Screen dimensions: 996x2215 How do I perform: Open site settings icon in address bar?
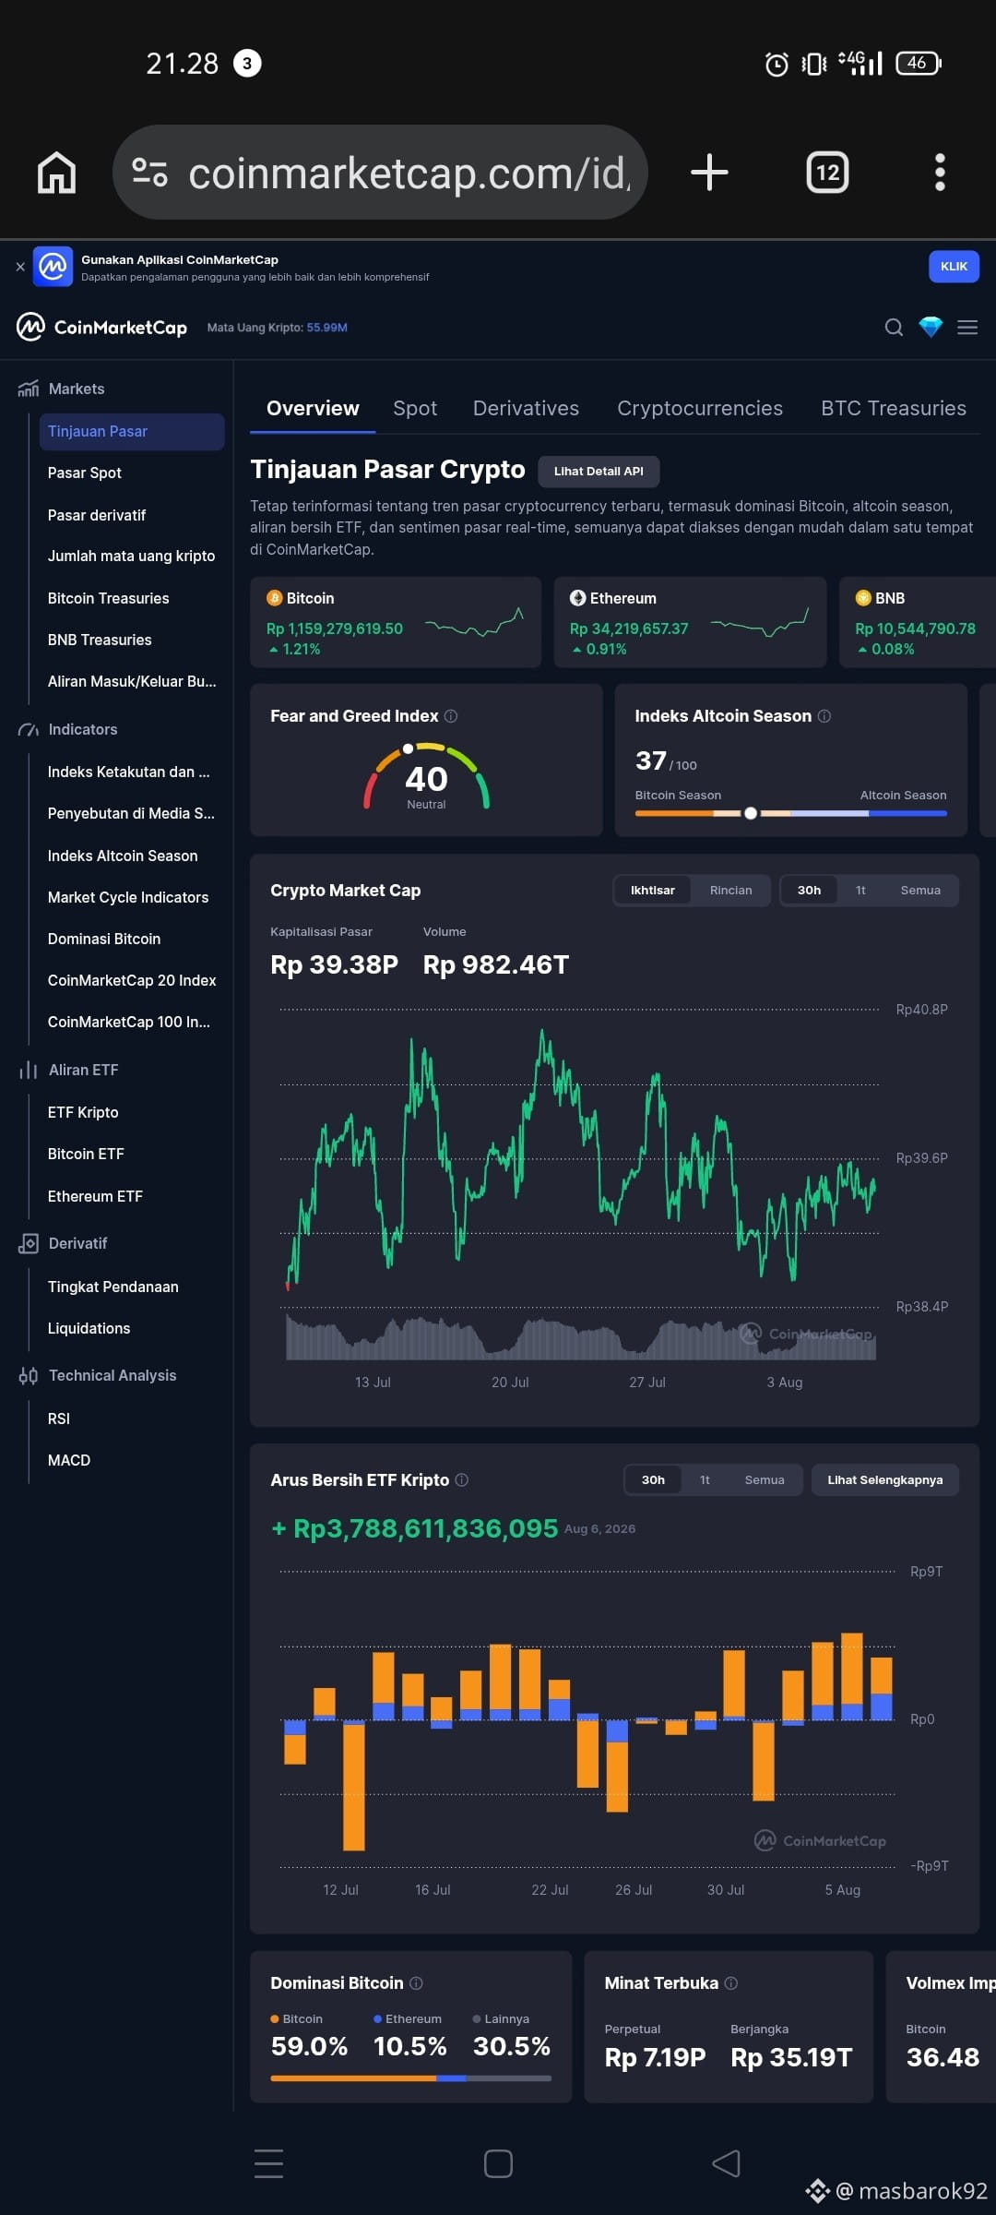pyautogui.click(x=149, y=173)
